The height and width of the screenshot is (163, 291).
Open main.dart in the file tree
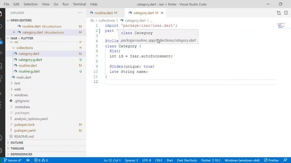(x=46, y=77)
